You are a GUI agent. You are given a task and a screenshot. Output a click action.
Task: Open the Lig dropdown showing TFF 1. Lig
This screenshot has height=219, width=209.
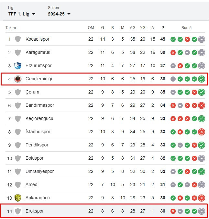22,14
